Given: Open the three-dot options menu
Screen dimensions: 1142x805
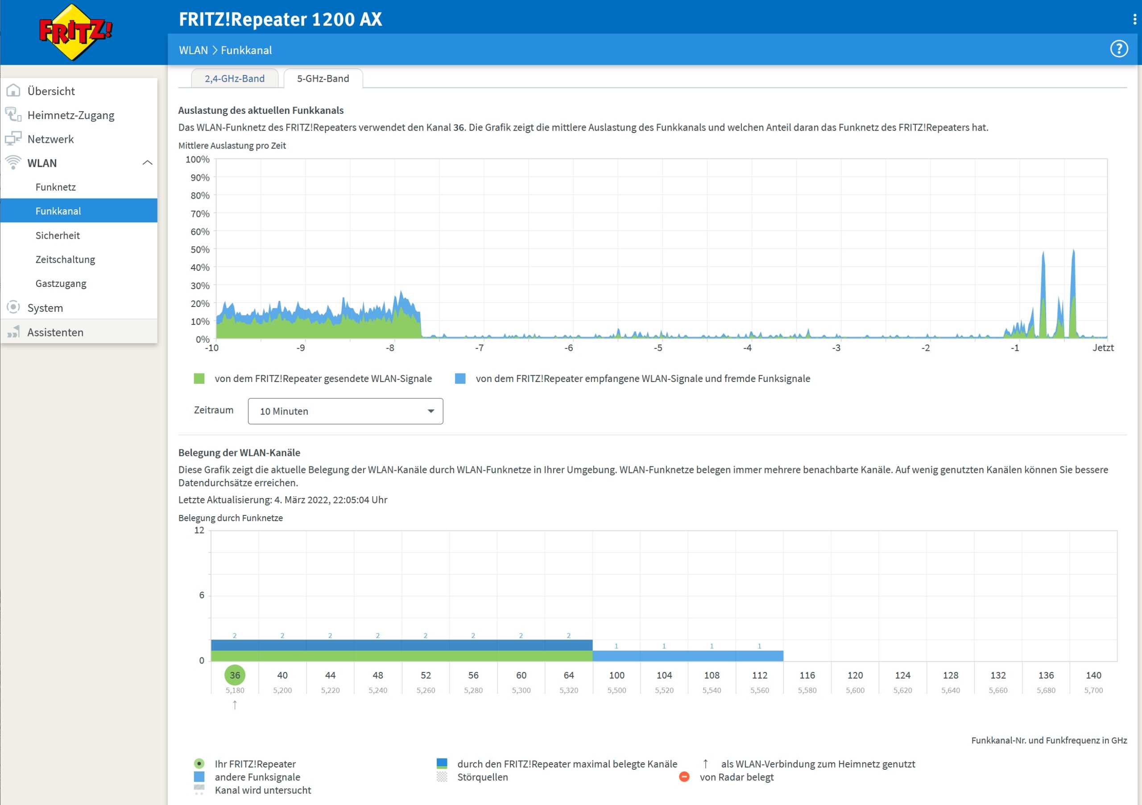Looking at the screenshot, I should [1134, 19].
